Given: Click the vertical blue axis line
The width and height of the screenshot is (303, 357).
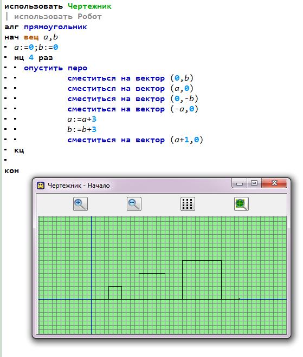Looking at the screenshot, I should click(92, 275).
